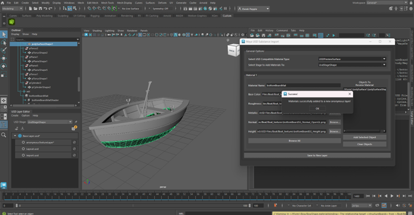Click the Clear Objects button
414x215 pixels.
coord(364,144)
